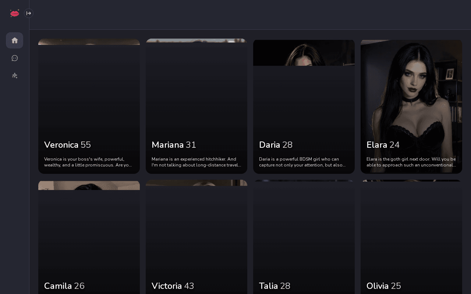
Task: Select the Victoria 43 card
Action: point(196,237)
